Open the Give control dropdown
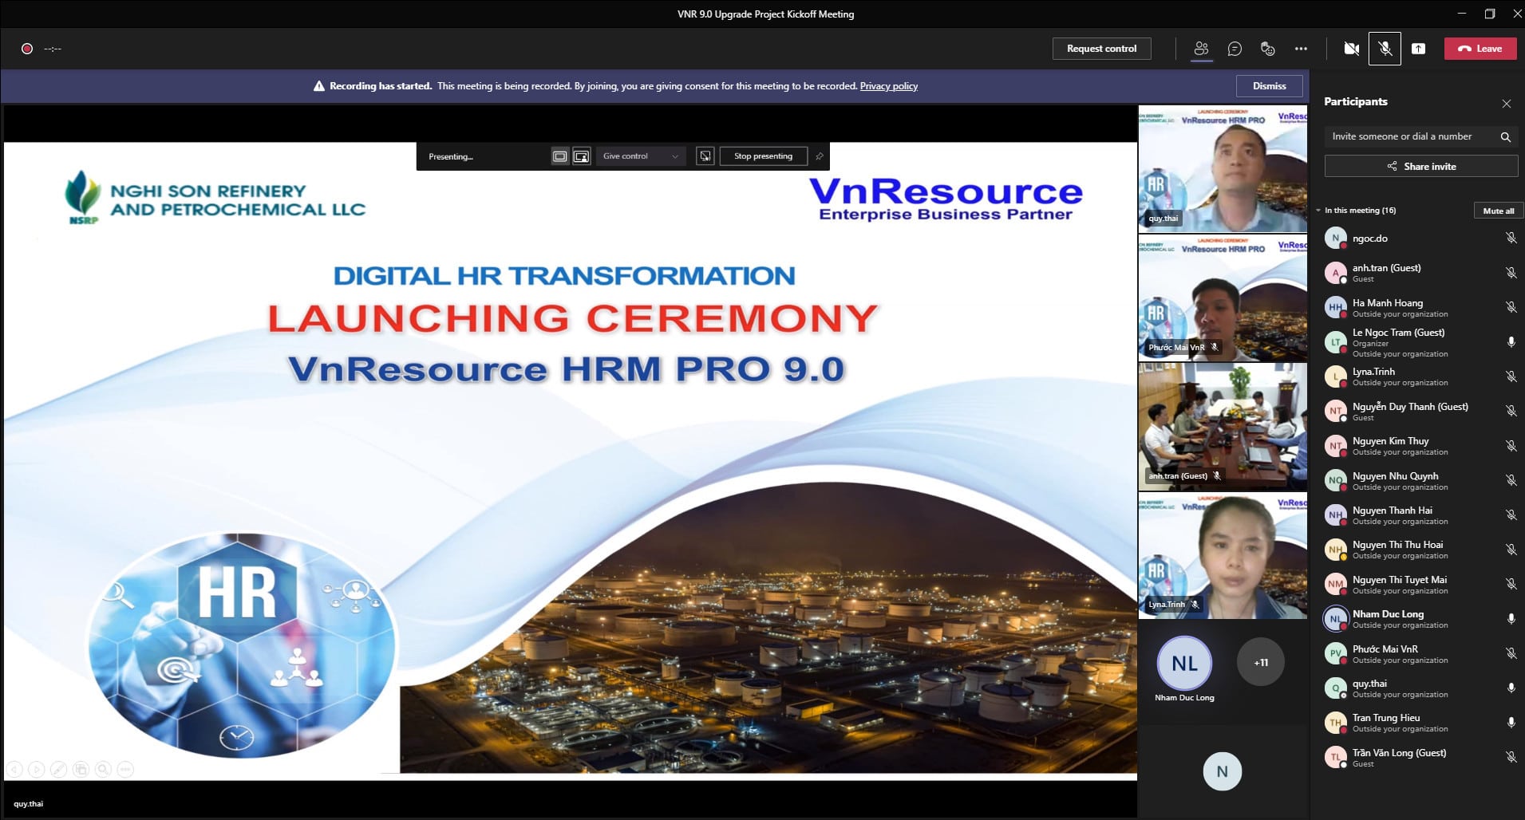 coord(641,156)
